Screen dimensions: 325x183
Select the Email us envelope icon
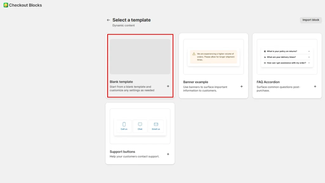pos(156,124)
